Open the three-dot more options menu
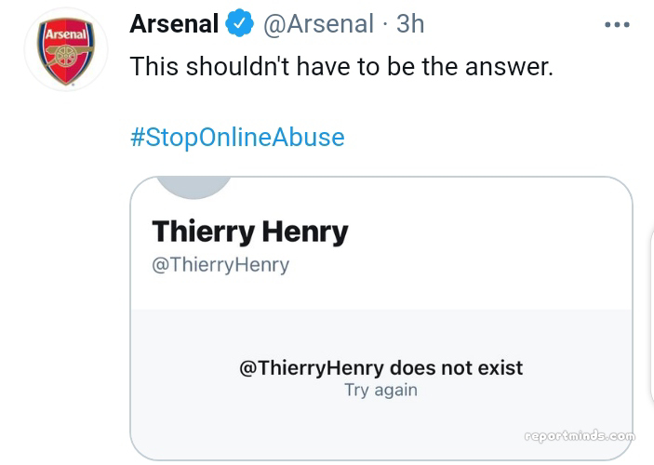 [x=617, y=25]
